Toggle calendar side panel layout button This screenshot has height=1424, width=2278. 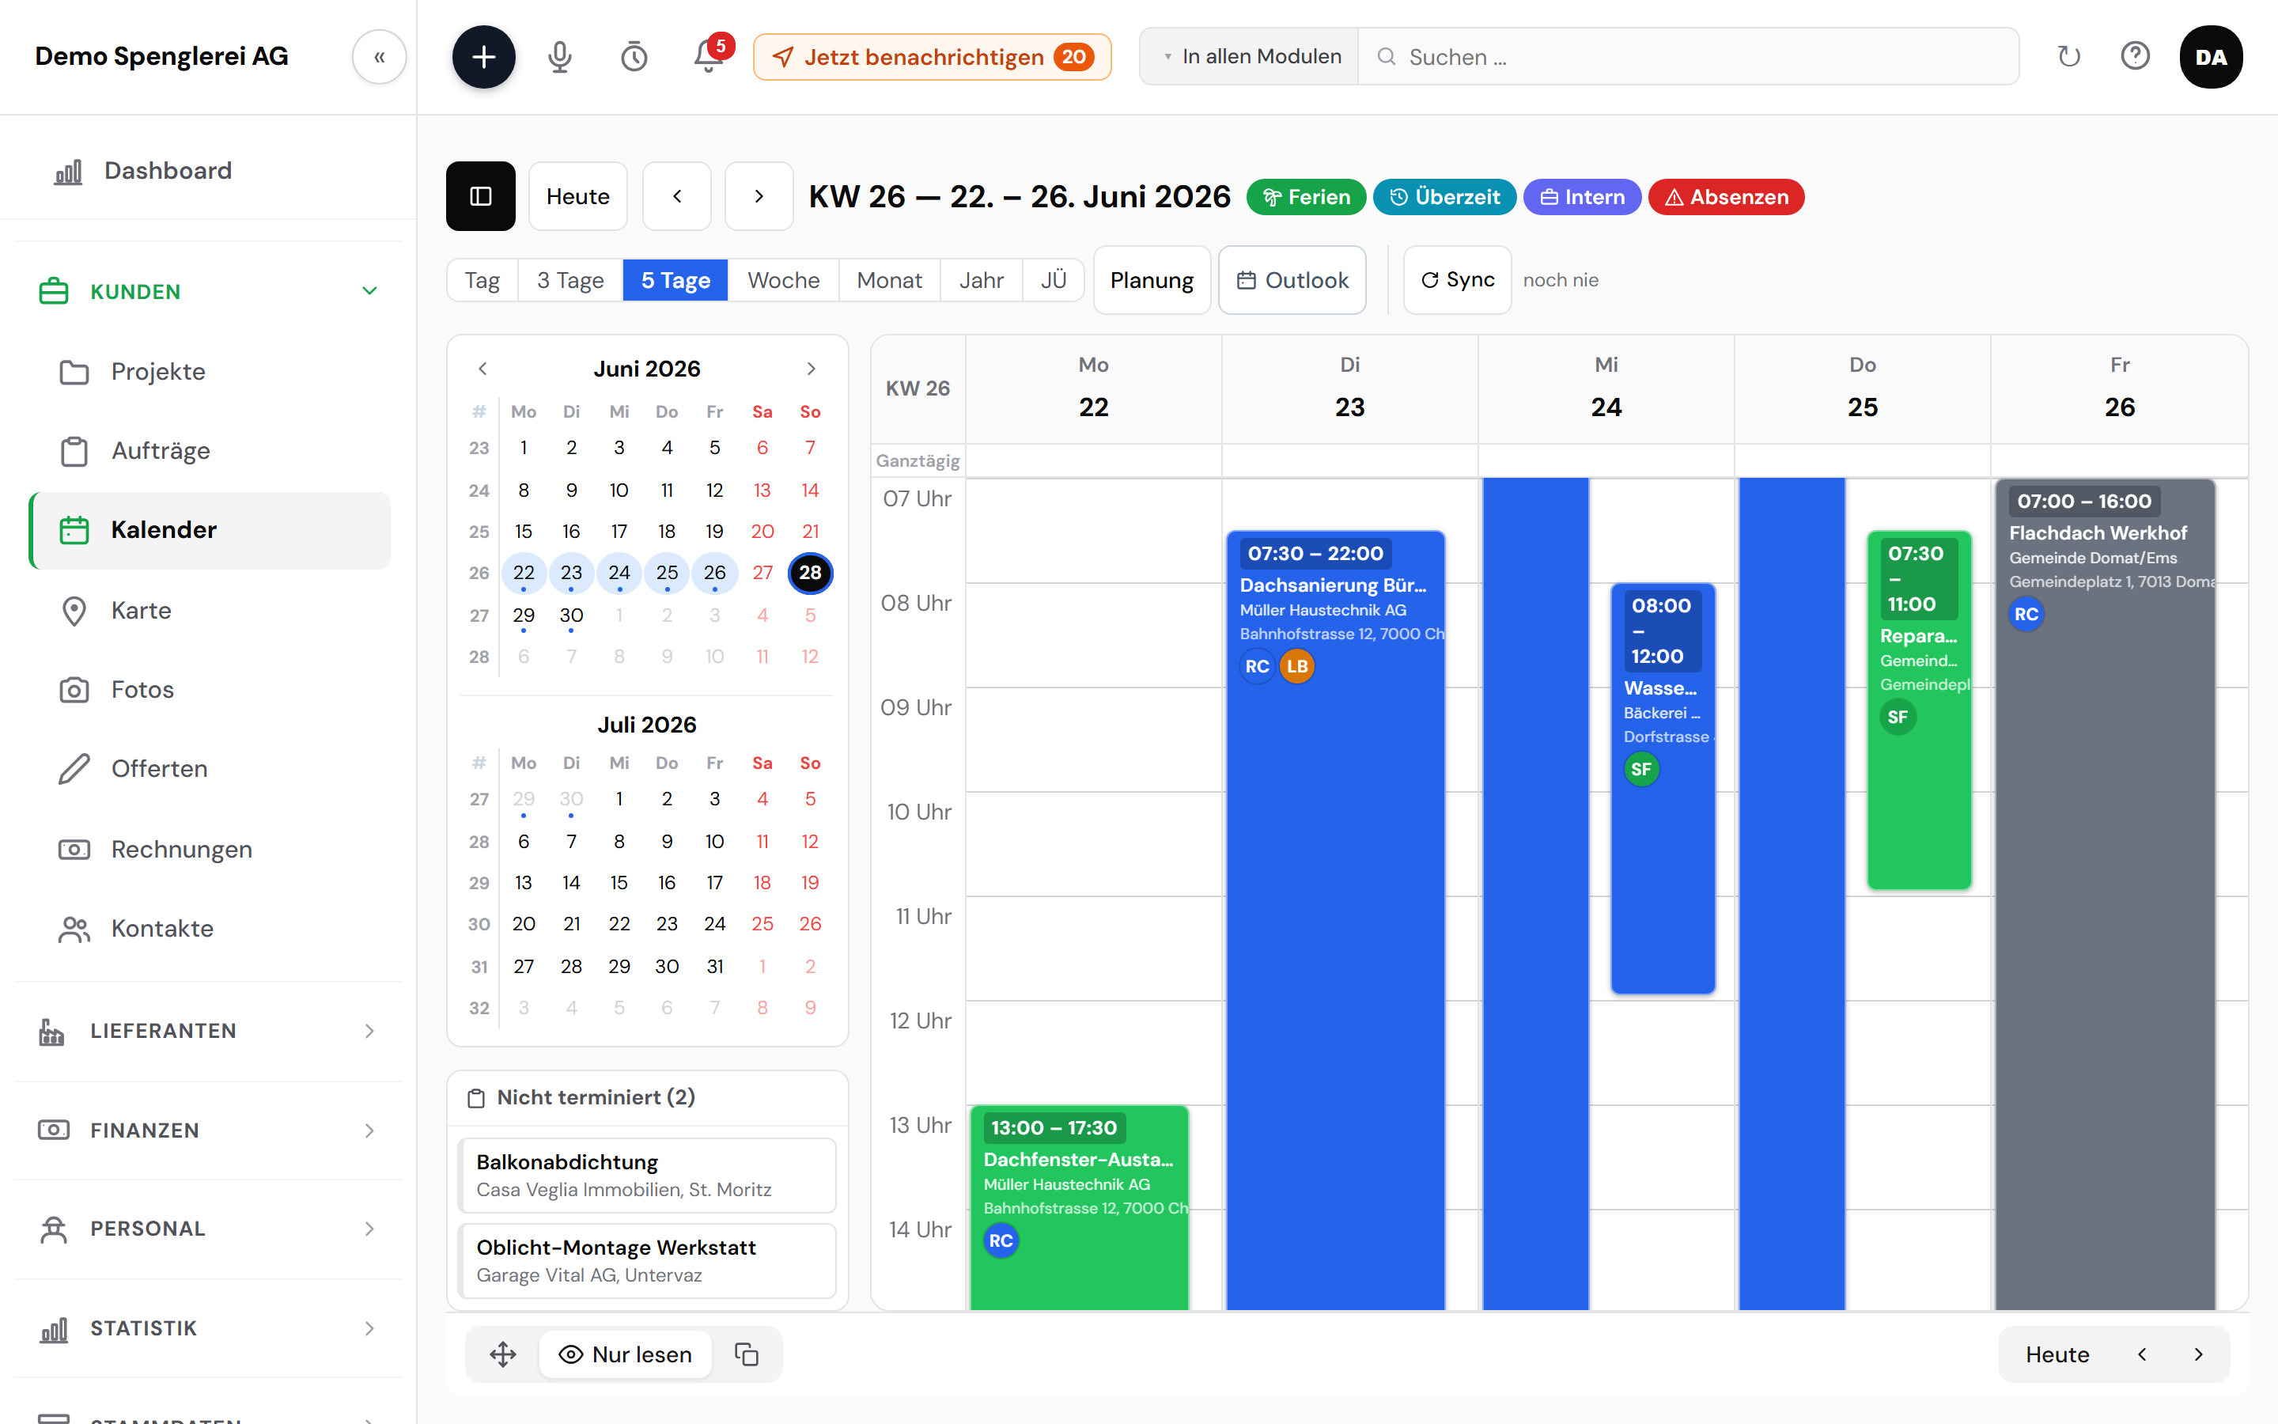click(x=481, y=196)
